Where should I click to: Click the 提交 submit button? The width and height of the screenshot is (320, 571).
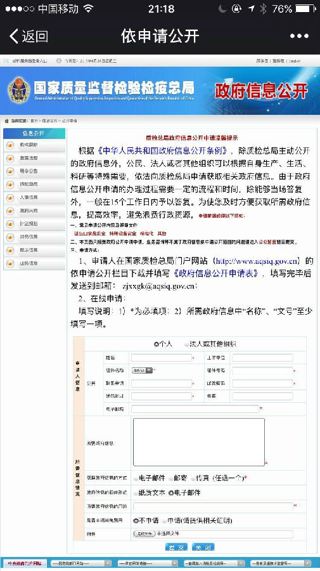[176, 547]
